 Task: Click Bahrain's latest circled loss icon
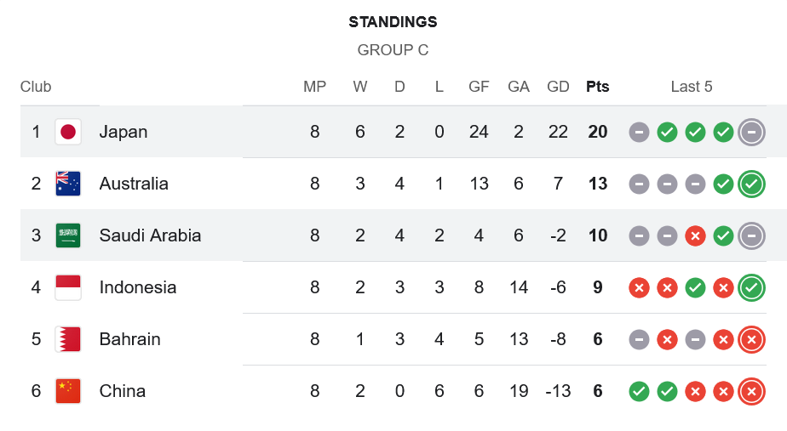point(751,339)
